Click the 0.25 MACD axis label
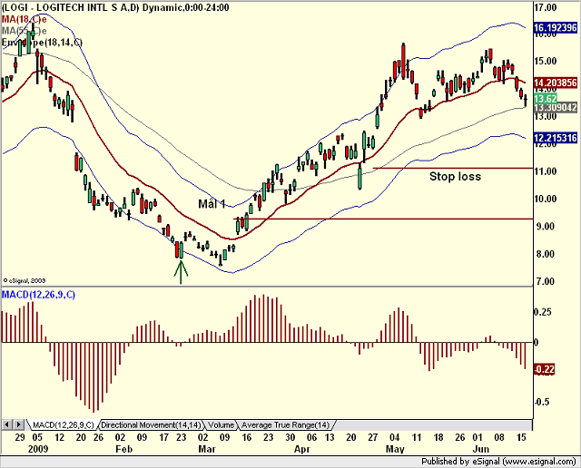581x468 pixels. click(x=543, y=312)
